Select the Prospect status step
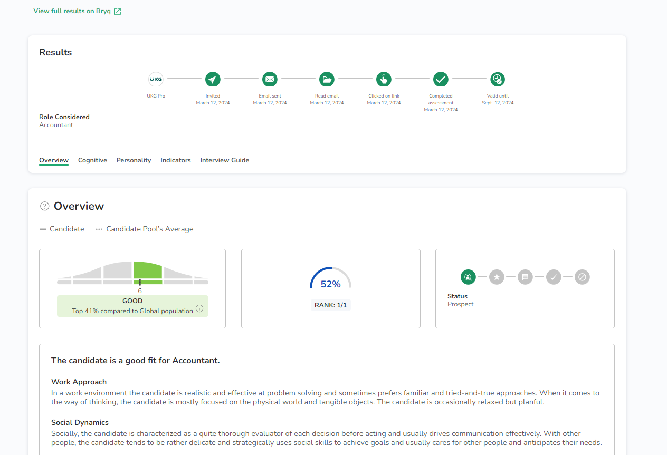Image resolution: width=667 pixels, height=455 pixels. 468,277
